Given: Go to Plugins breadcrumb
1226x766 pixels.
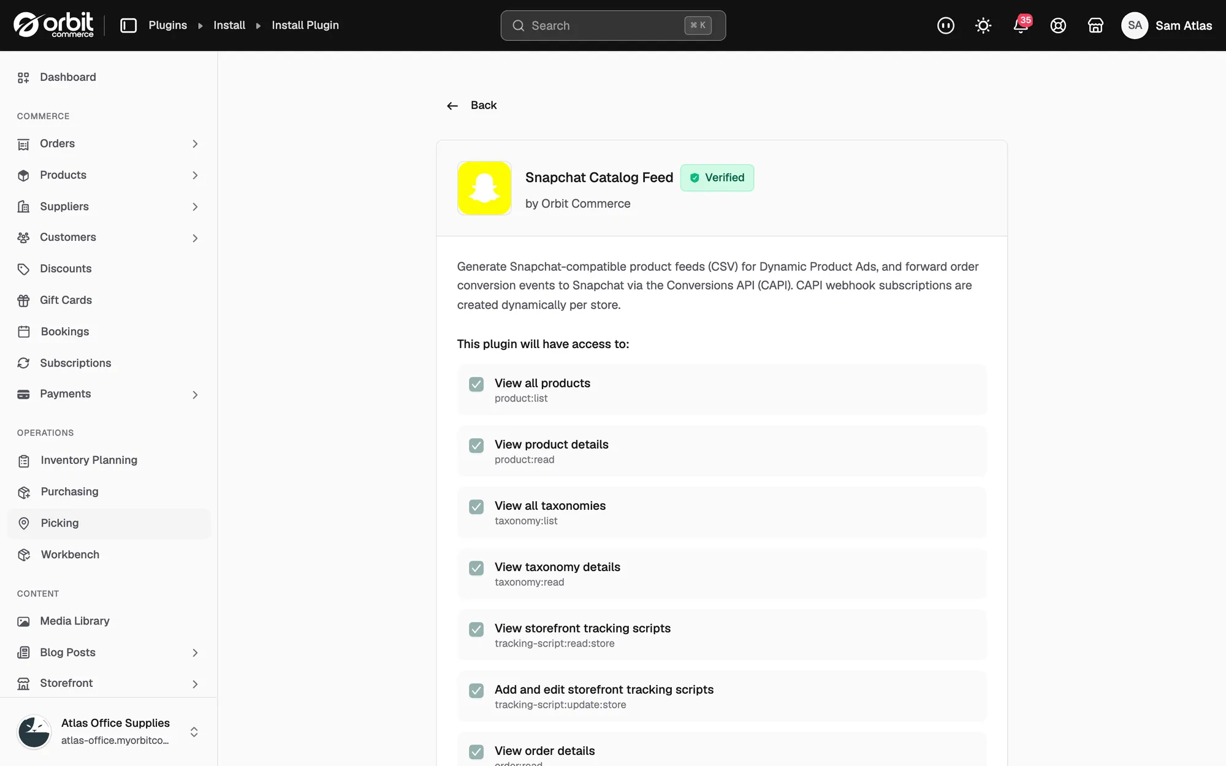Looking at the screenshot, I should pos(167,25).
